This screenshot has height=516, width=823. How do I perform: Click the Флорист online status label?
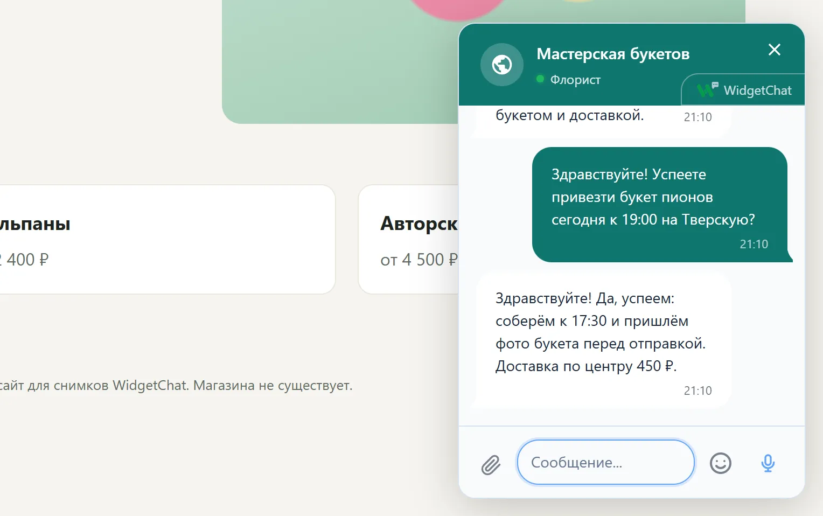[575, 80]
